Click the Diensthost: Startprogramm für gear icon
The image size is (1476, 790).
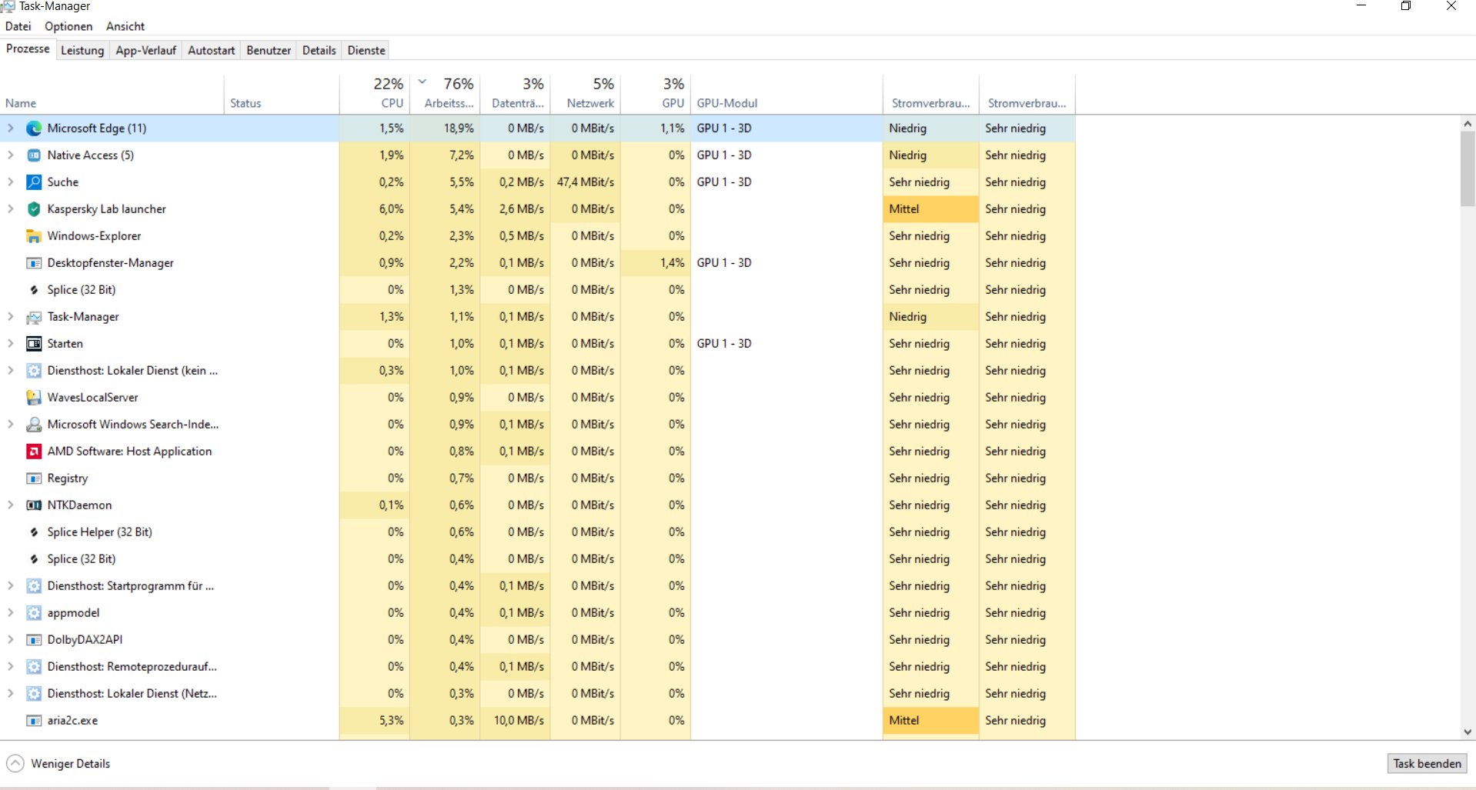click(x=34, y=586)
